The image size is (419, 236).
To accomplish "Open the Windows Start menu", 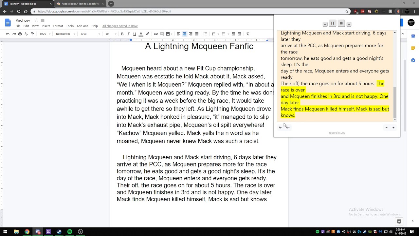I will pyautogui.click(x=5, y=232).
